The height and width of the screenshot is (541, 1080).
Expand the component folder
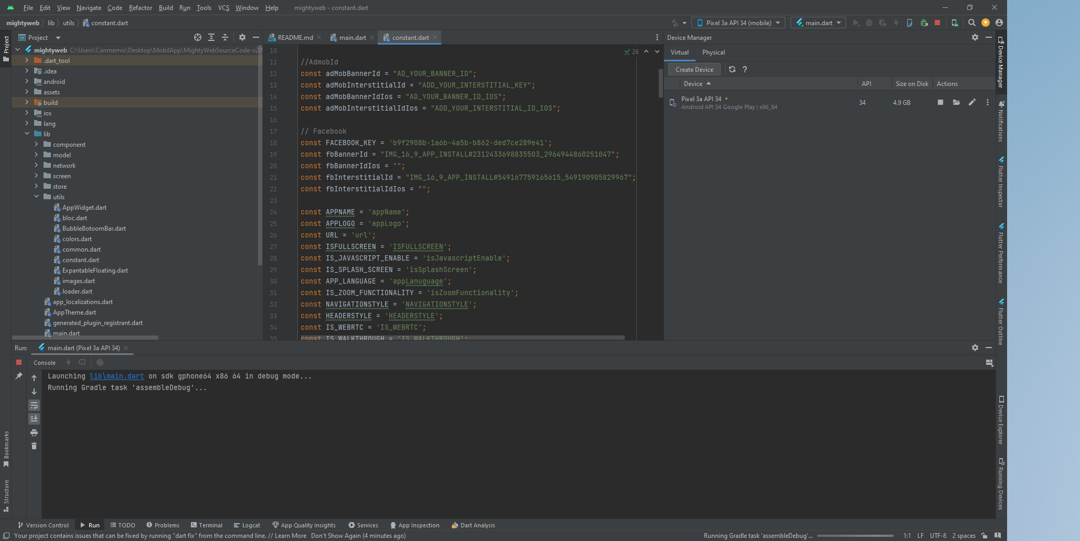(36, 144)
